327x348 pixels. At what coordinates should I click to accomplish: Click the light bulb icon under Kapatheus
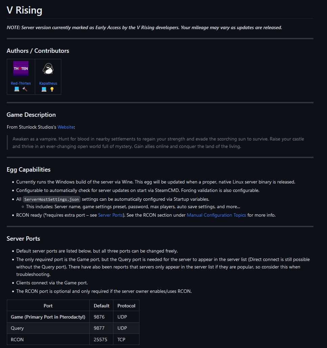[52, 89]
